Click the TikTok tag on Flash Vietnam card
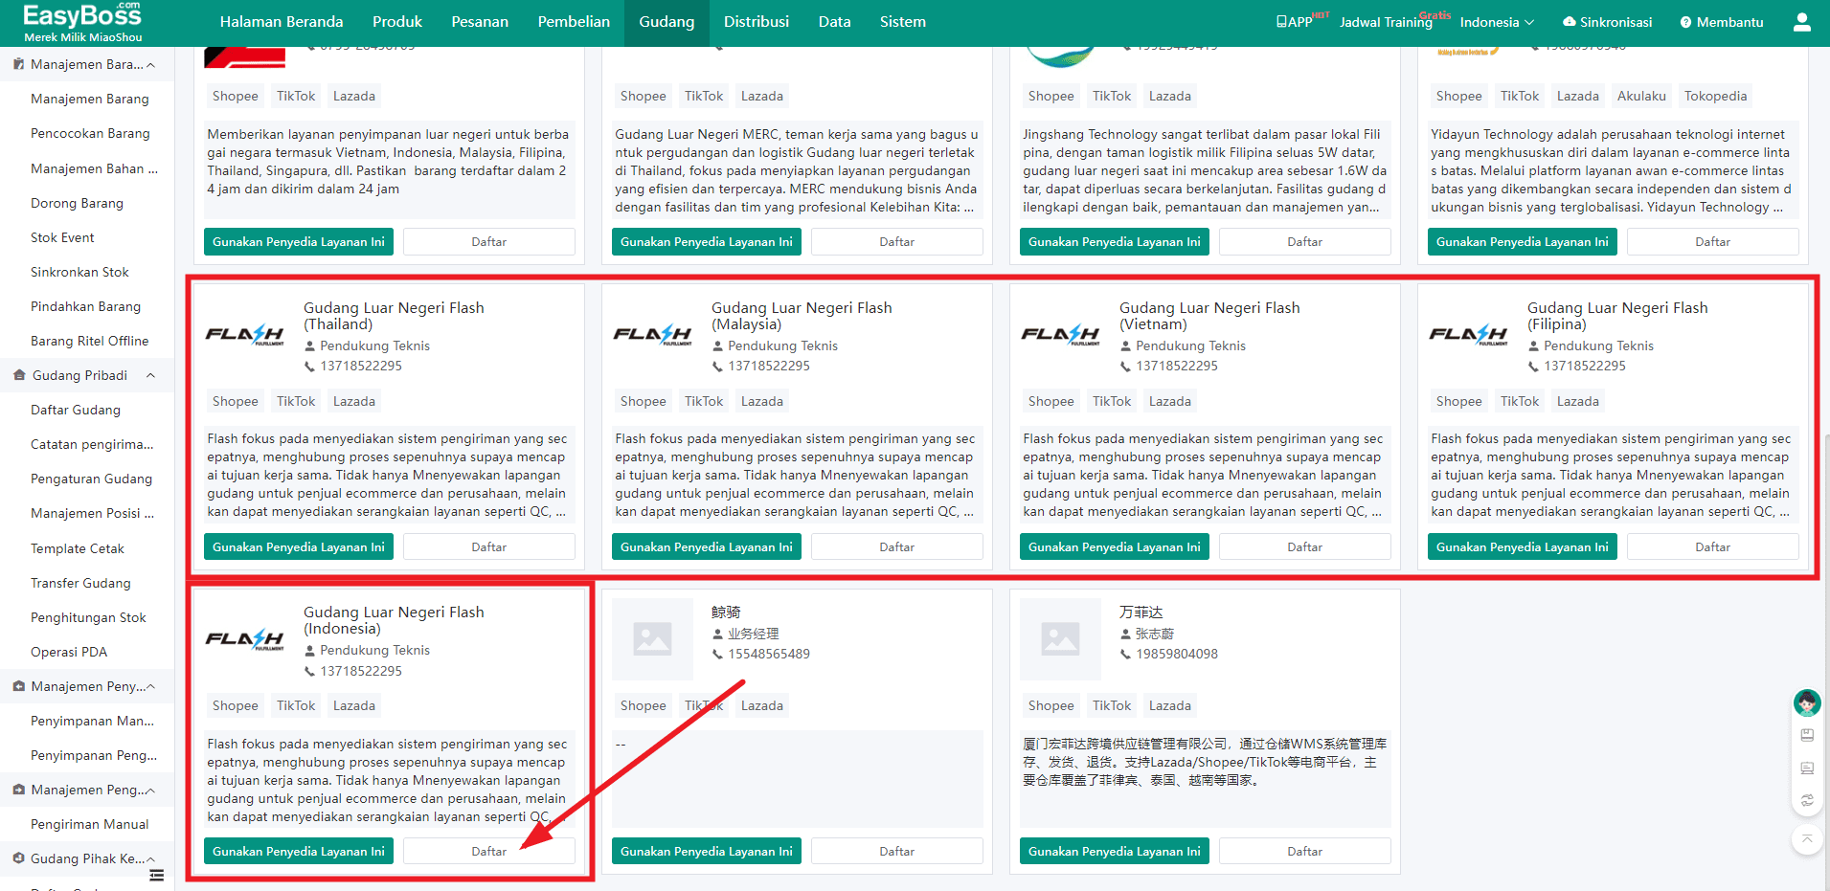This screenshot has width=1830, height=891. pos(1112,401)
